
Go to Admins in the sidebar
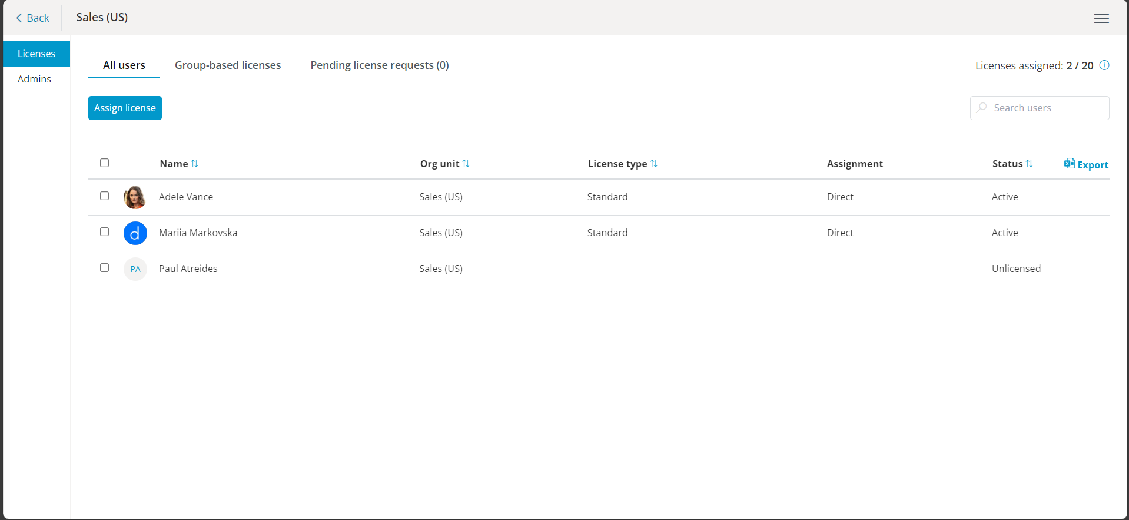(x=34, y=79)
